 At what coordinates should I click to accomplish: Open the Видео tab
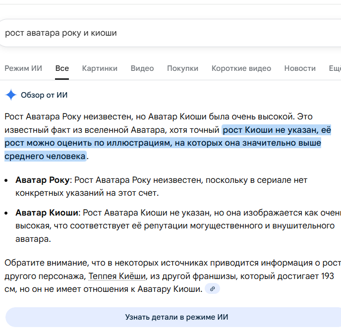coord(142,68)
